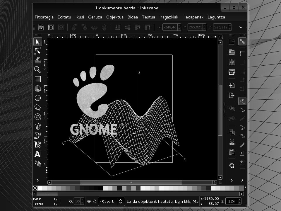Increase the X coordinate stepper
The height and width of the screenshot is (211, 281).
pos(179,25)
